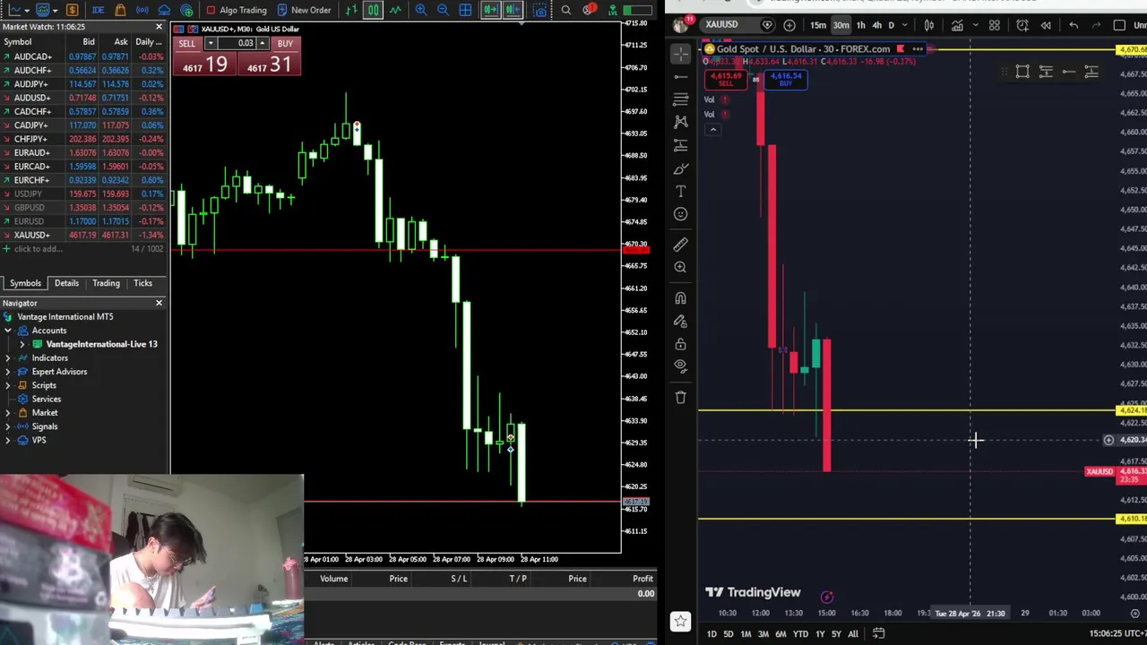This screenshot has height=645, width=1147.
Task: Click the New Order button
Action: point(305,10)
